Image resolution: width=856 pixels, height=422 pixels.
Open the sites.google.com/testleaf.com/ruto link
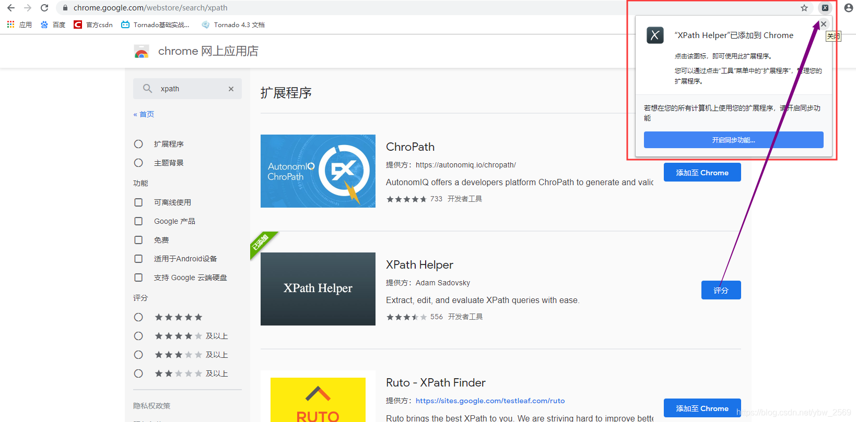point(490,401)
